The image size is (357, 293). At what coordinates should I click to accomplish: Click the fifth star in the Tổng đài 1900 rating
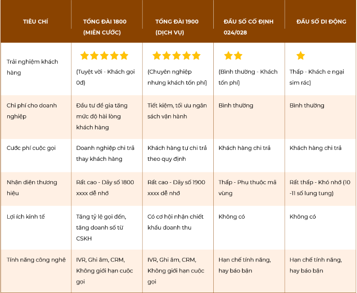click(196, 56)
